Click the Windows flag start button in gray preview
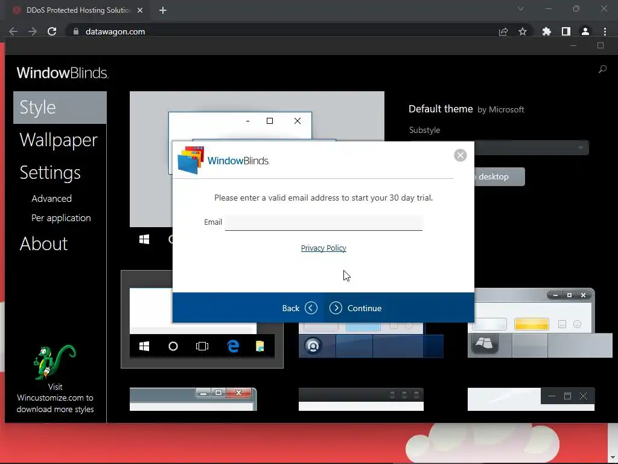Viewport: 618px width, 464px height. (485, 344)
